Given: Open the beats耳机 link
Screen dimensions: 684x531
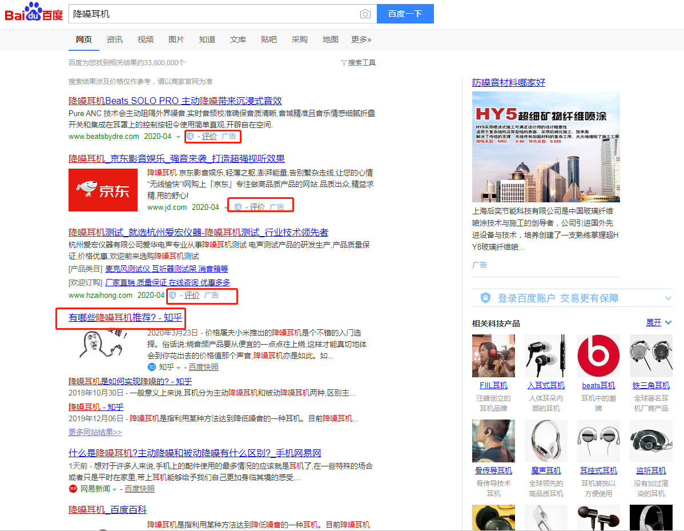Looking at the screenshot, I should (x=598, y=385).
